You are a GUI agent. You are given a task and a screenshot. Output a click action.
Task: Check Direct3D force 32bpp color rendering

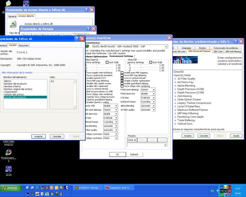(122, 86)
